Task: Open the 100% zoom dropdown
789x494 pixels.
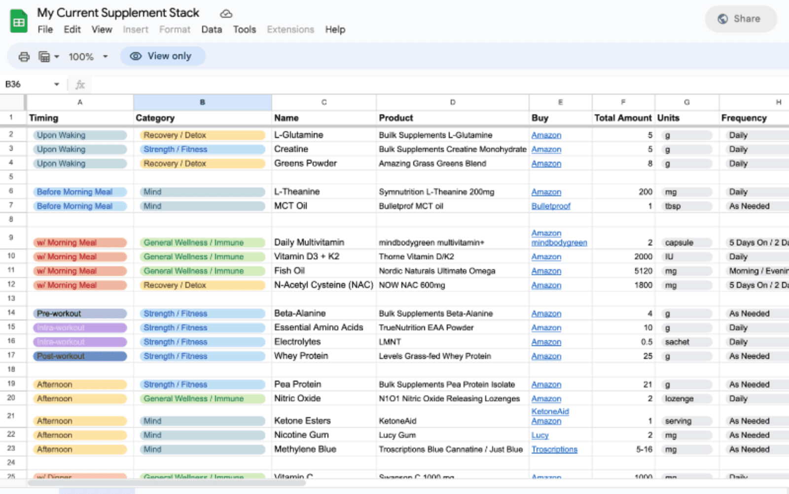Action: tap(88, 57)
